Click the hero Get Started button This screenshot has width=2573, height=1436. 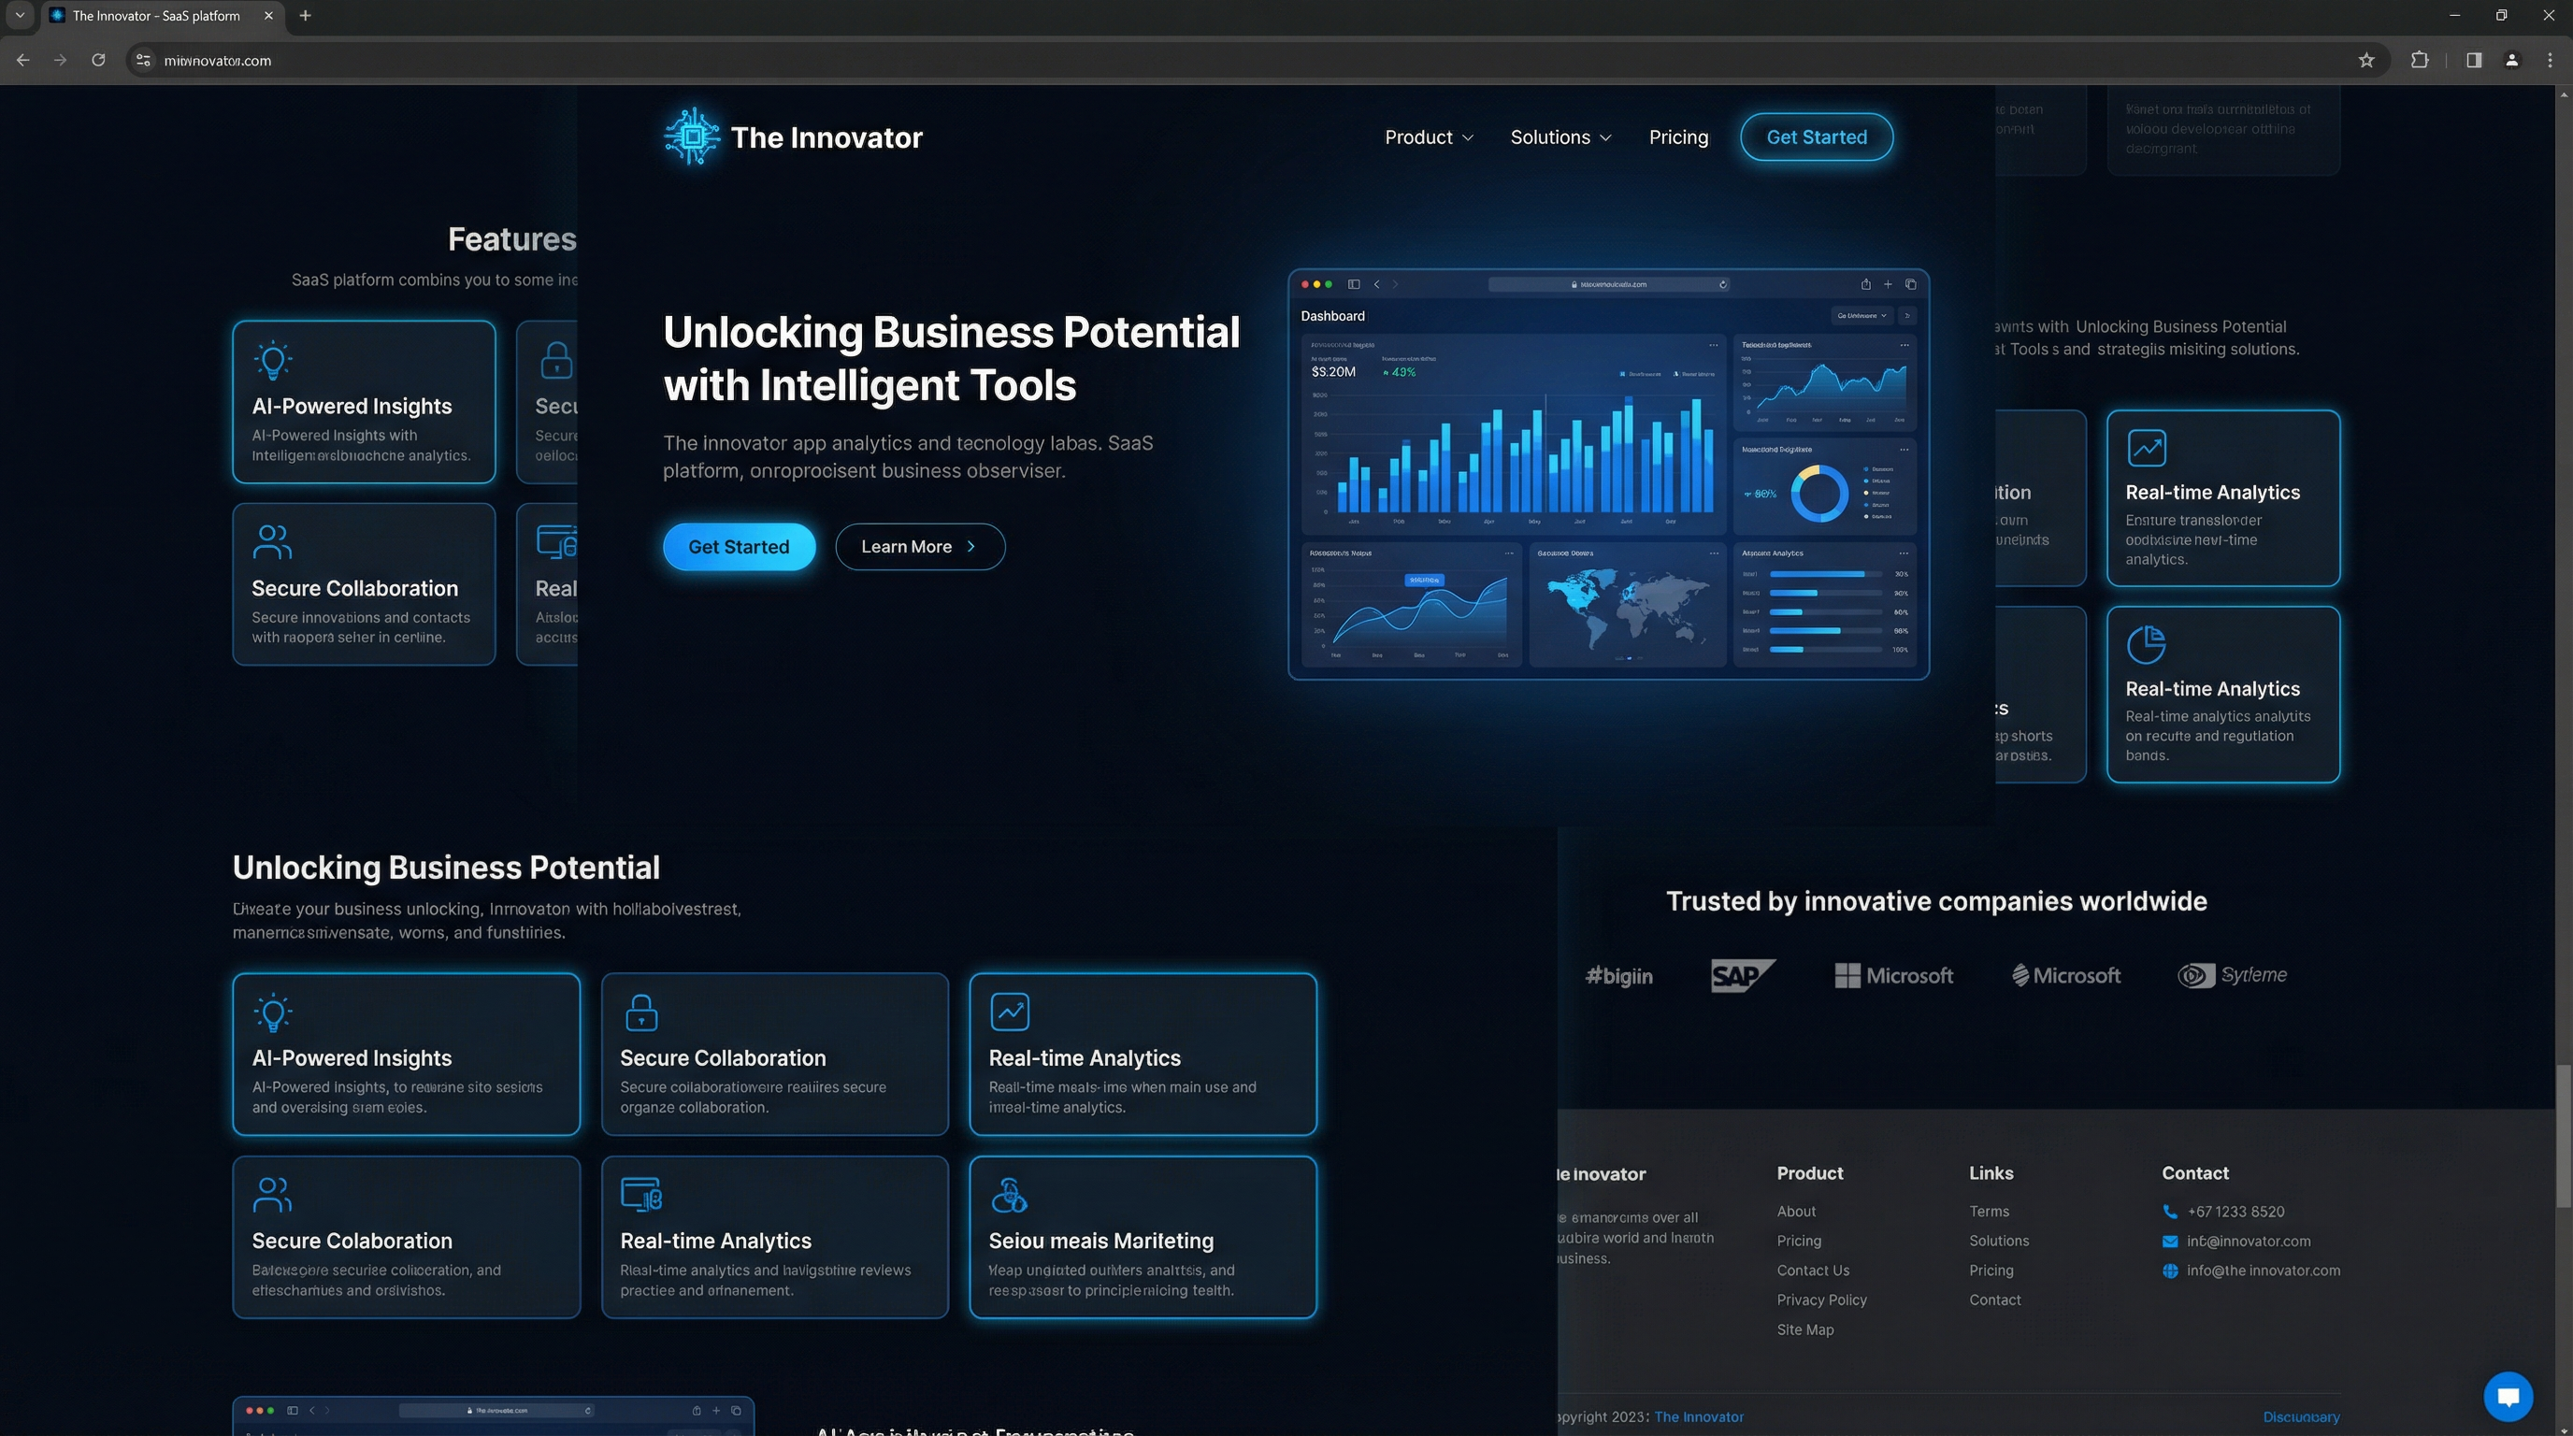pos(740,546)
